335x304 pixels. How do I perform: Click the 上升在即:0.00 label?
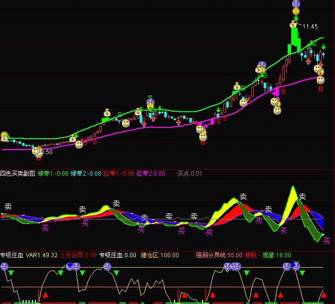tap(78, 255)
